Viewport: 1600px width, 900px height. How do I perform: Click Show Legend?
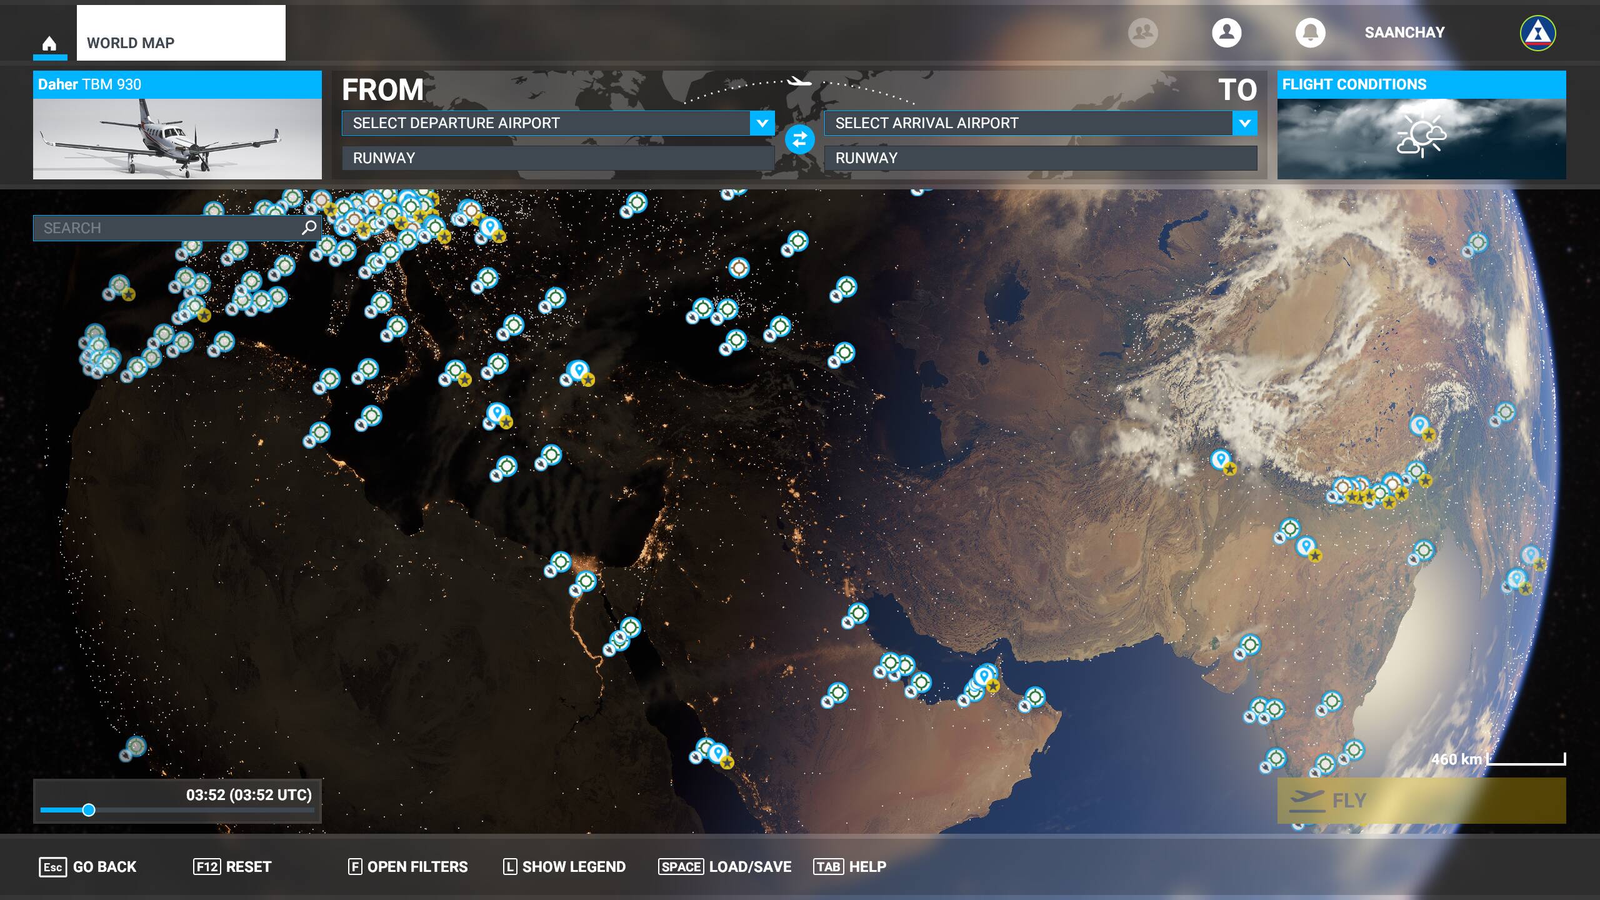(x=564, y=867)
